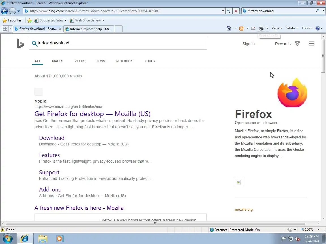326x244 pixels.
Task: Click the Rewards trophy icon
Action: 297,43
